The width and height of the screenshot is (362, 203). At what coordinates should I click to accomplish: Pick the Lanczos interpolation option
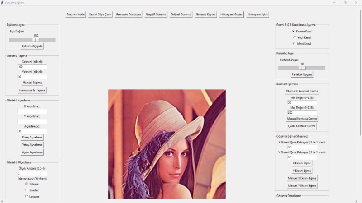point(27,196)
